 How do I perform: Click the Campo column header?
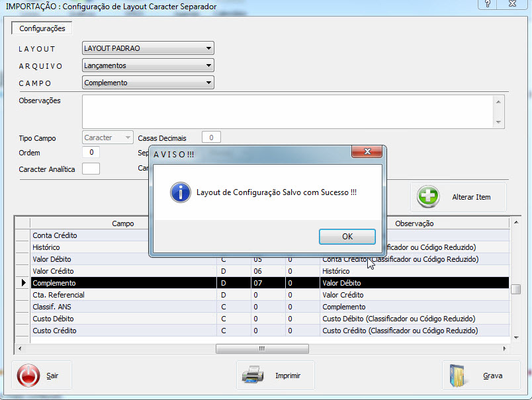click(x=122, y=223)
